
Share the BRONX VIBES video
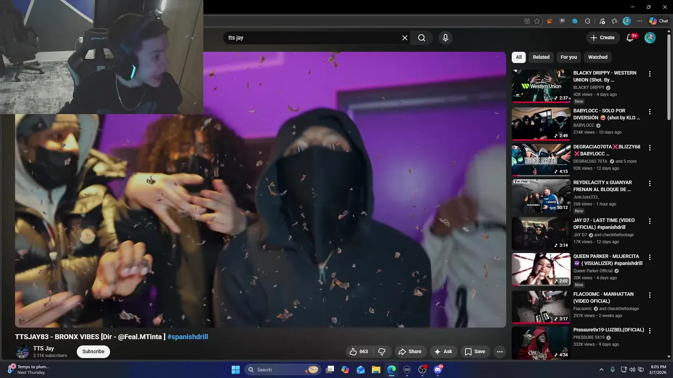(x=410, y=352)
